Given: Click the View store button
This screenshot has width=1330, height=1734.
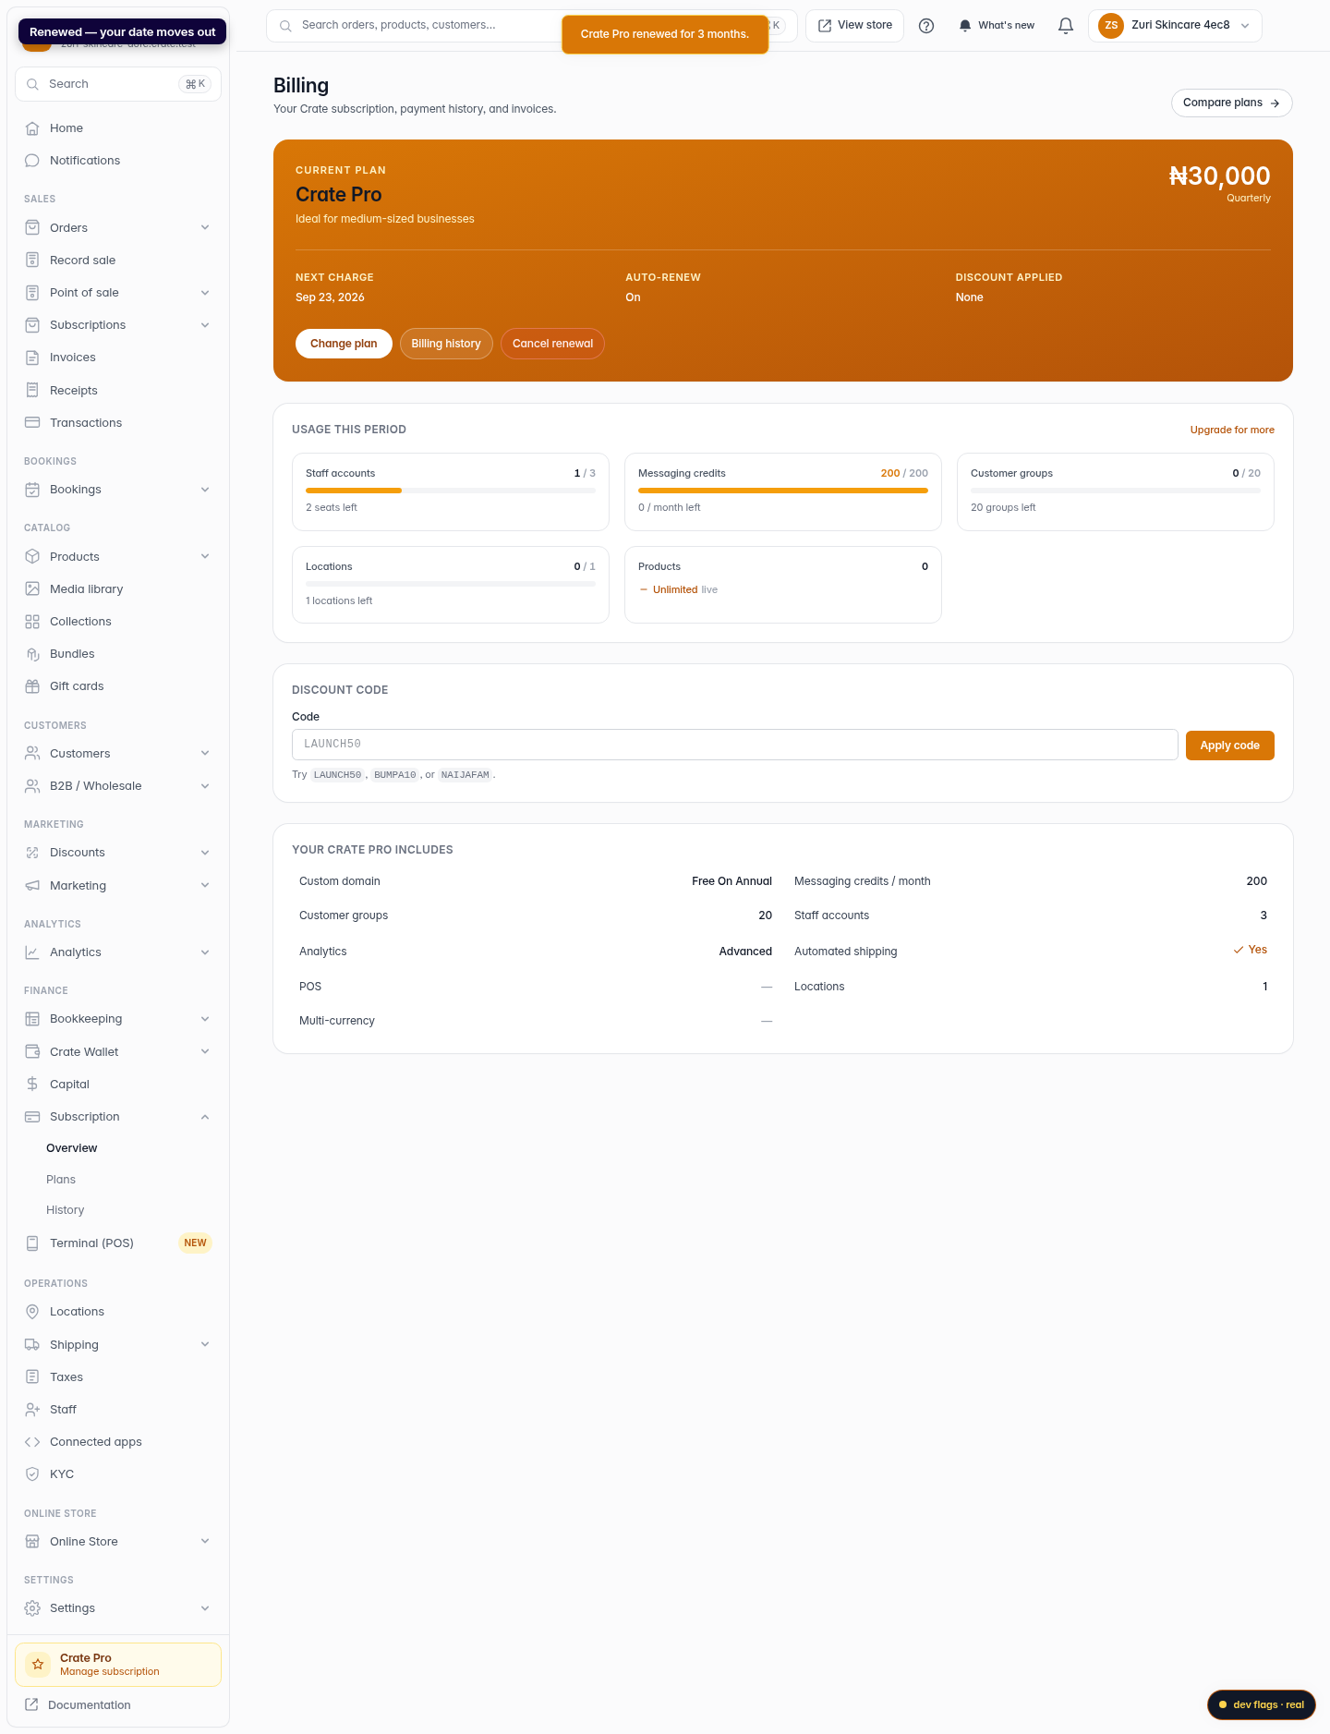Looking at the screenshot, I should (x=854, y=26).
